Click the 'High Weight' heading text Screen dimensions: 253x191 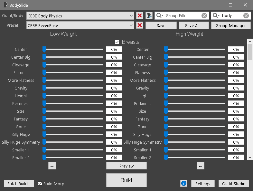coord(189,34)
